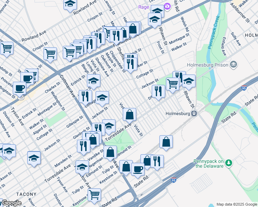Open the Pennypack on the Delaware park icon
Viewport: 258px width, 207px height.
tap(229, 163)
